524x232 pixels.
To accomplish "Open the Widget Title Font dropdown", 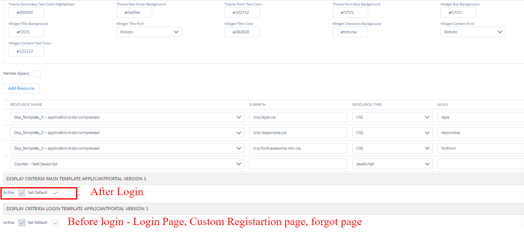I will click(149, 32).
